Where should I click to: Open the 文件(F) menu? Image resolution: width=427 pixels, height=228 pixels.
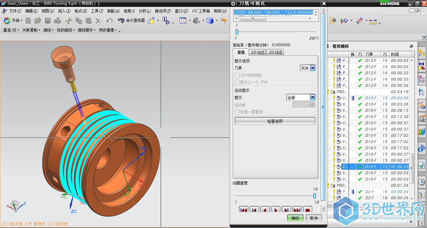(15, 11)
